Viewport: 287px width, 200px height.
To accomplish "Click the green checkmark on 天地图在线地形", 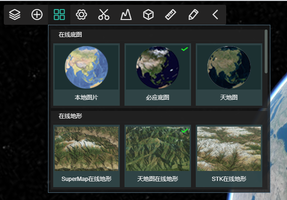I will point(184,130).
